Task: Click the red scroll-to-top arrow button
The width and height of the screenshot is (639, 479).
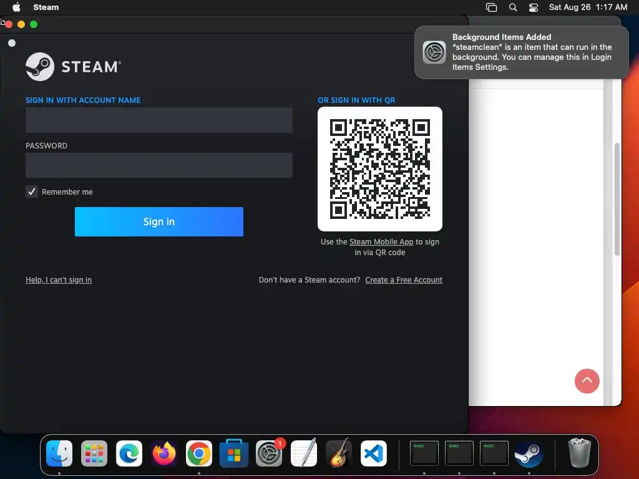Action: tap(587, 381)
